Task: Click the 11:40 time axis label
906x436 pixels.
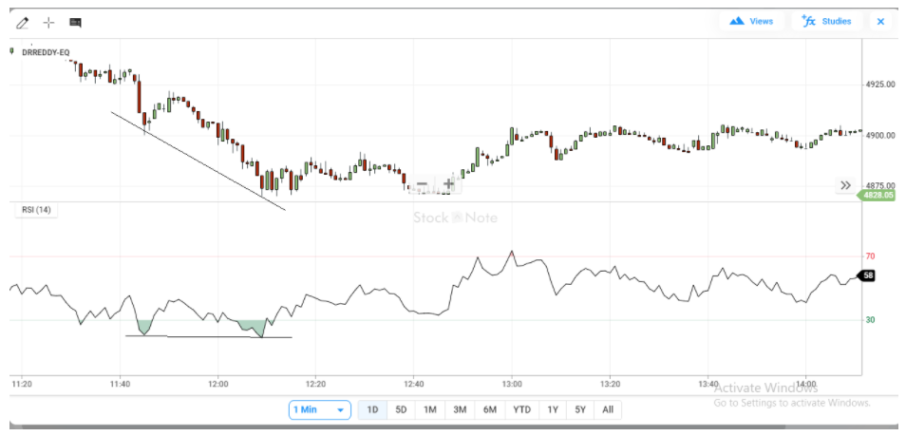Action: click(x=120, y=384)
